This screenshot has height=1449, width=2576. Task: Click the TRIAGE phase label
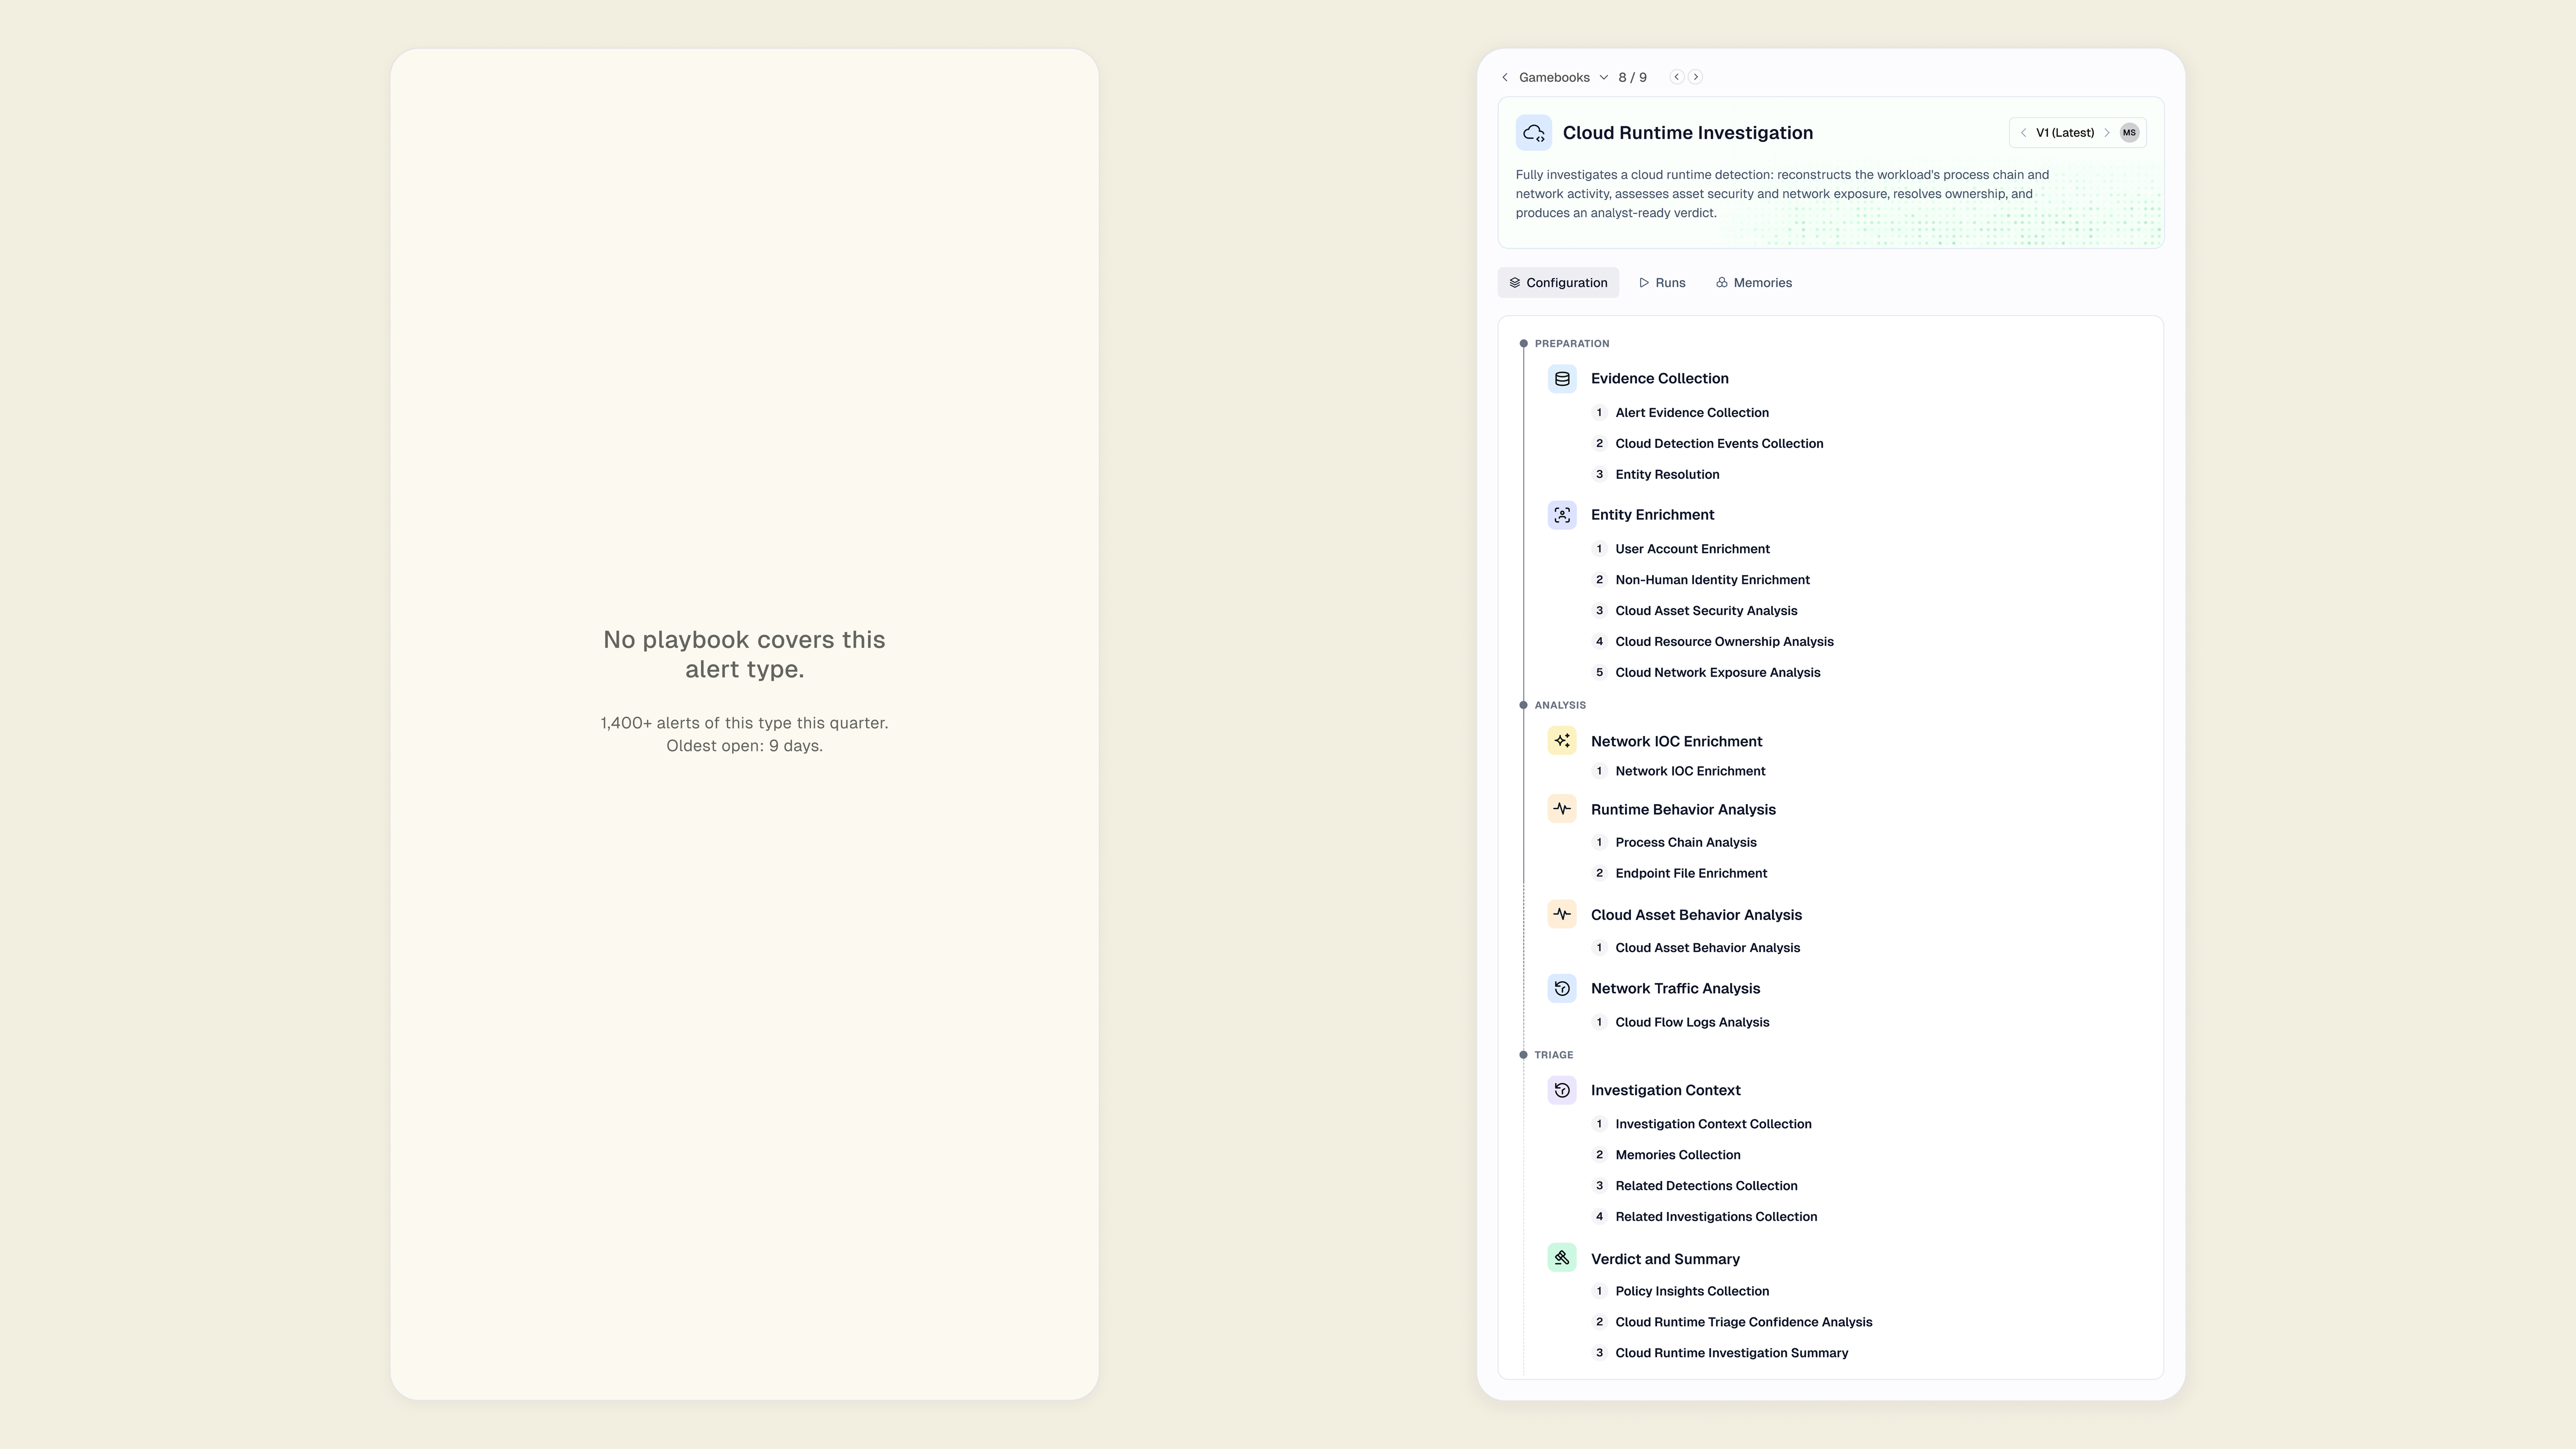click(x=1554, y=1055)
